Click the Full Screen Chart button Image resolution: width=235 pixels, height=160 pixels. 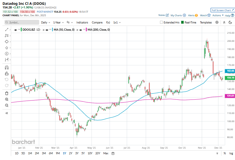click(221, 10)
